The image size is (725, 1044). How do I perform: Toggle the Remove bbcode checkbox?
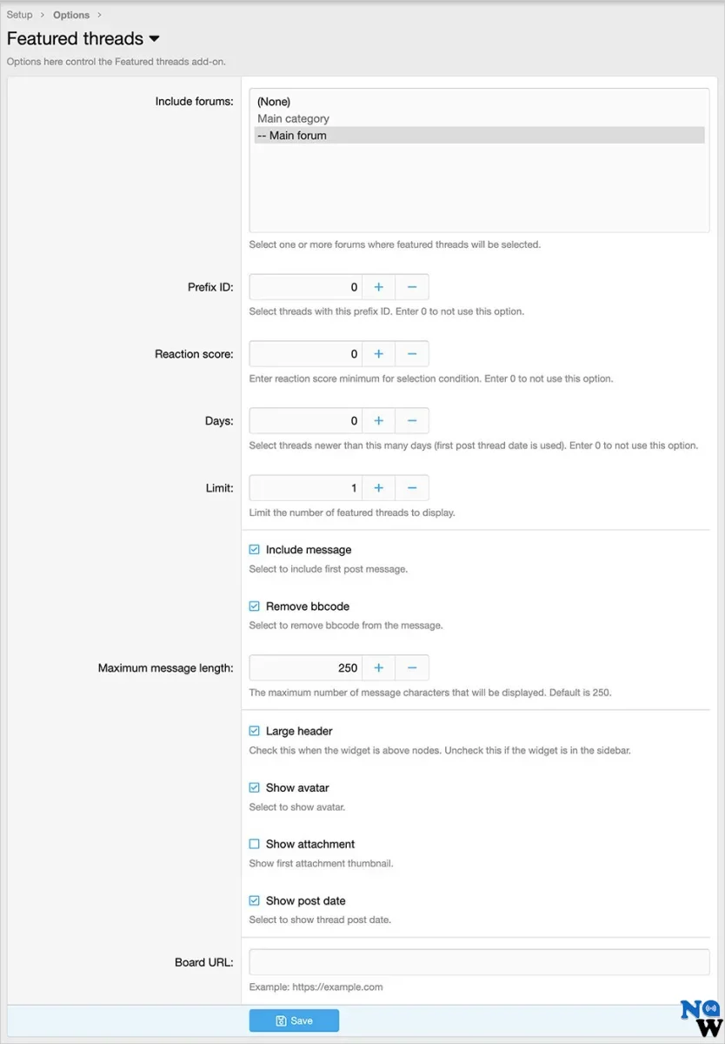255,606
